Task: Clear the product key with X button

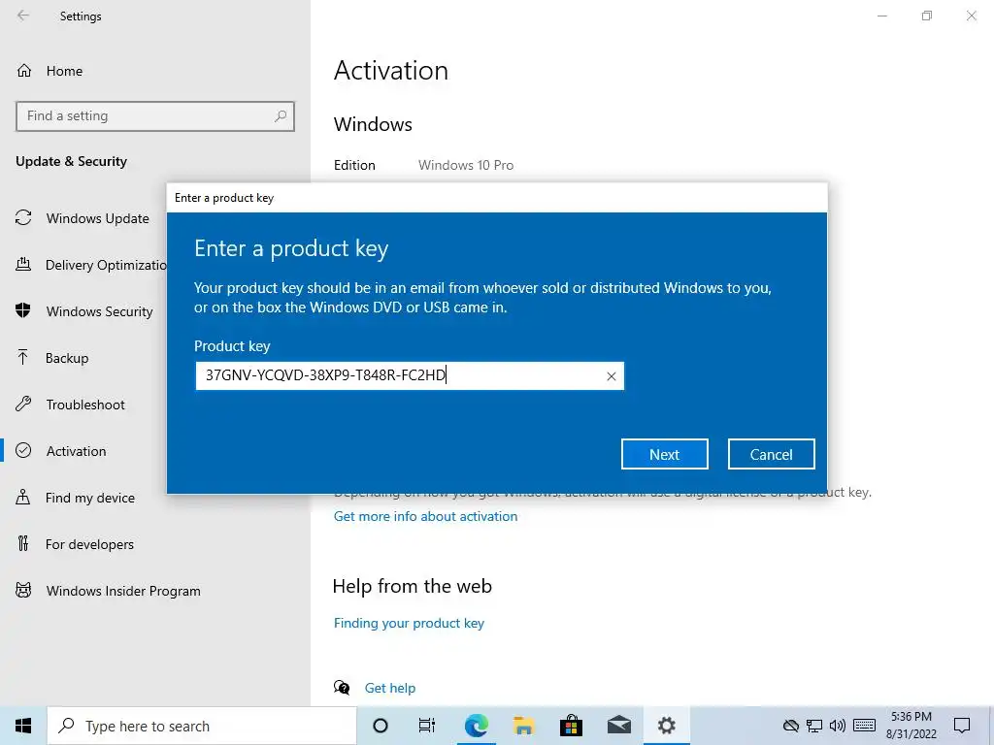Action: point(612,376)
